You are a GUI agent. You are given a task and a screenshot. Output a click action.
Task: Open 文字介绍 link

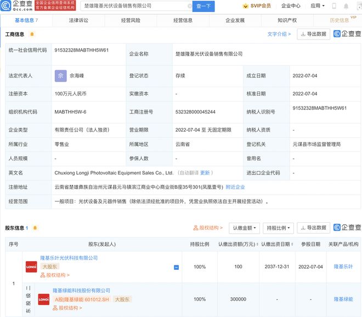point(279,34)
